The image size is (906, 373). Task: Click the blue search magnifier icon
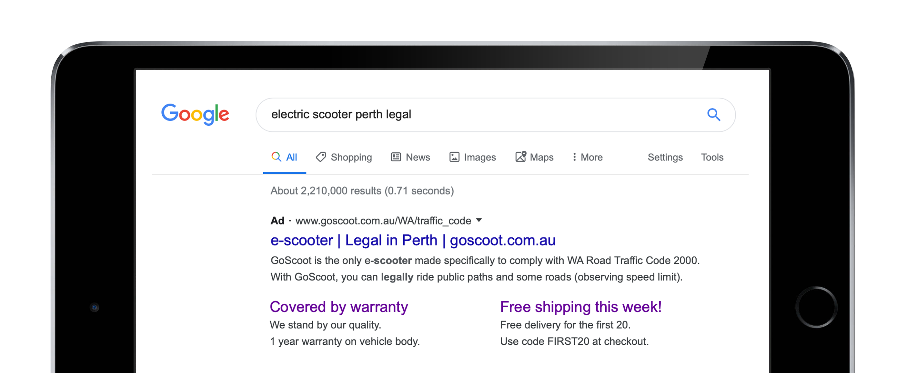click(x=714, y=114)
